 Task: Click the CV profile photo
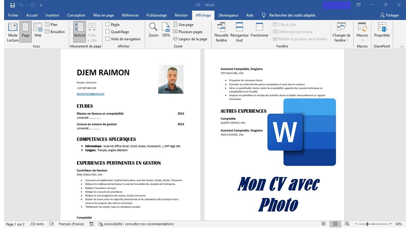[x=171, y=79]
